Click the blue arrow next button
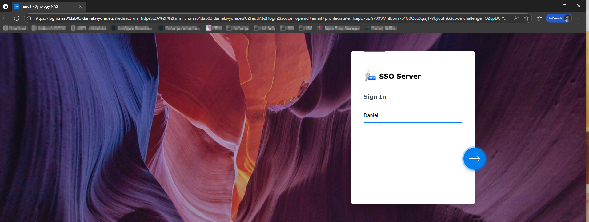Image resolution: width=589 pixels, height=222 pixels. point(474,159)
